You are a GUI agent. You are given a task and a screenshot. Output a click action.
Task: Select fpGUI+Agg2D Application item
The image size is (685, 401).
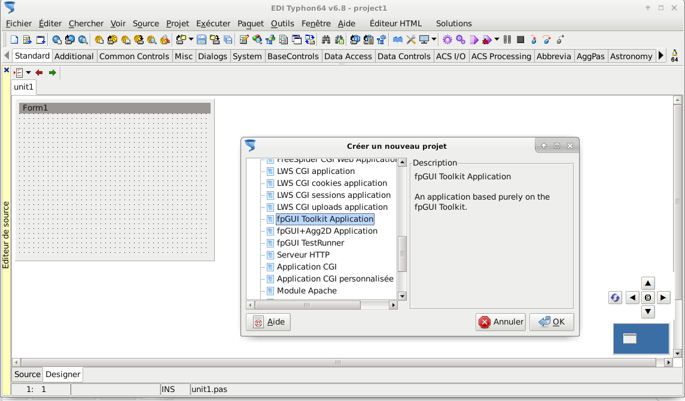pyautogui.click(x=327, y=231)
